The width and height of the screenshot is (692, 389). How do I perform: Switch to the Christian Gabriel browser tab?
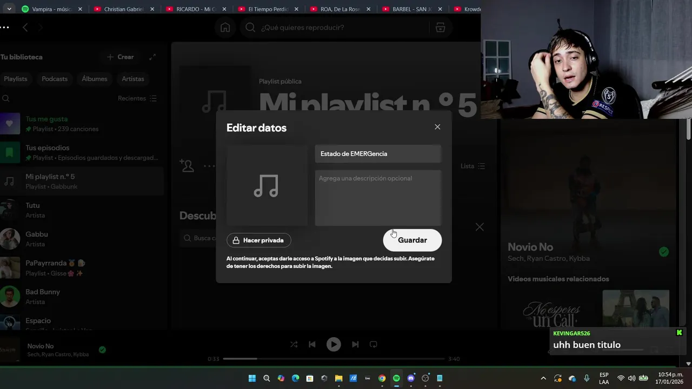[x=123, y=9]
